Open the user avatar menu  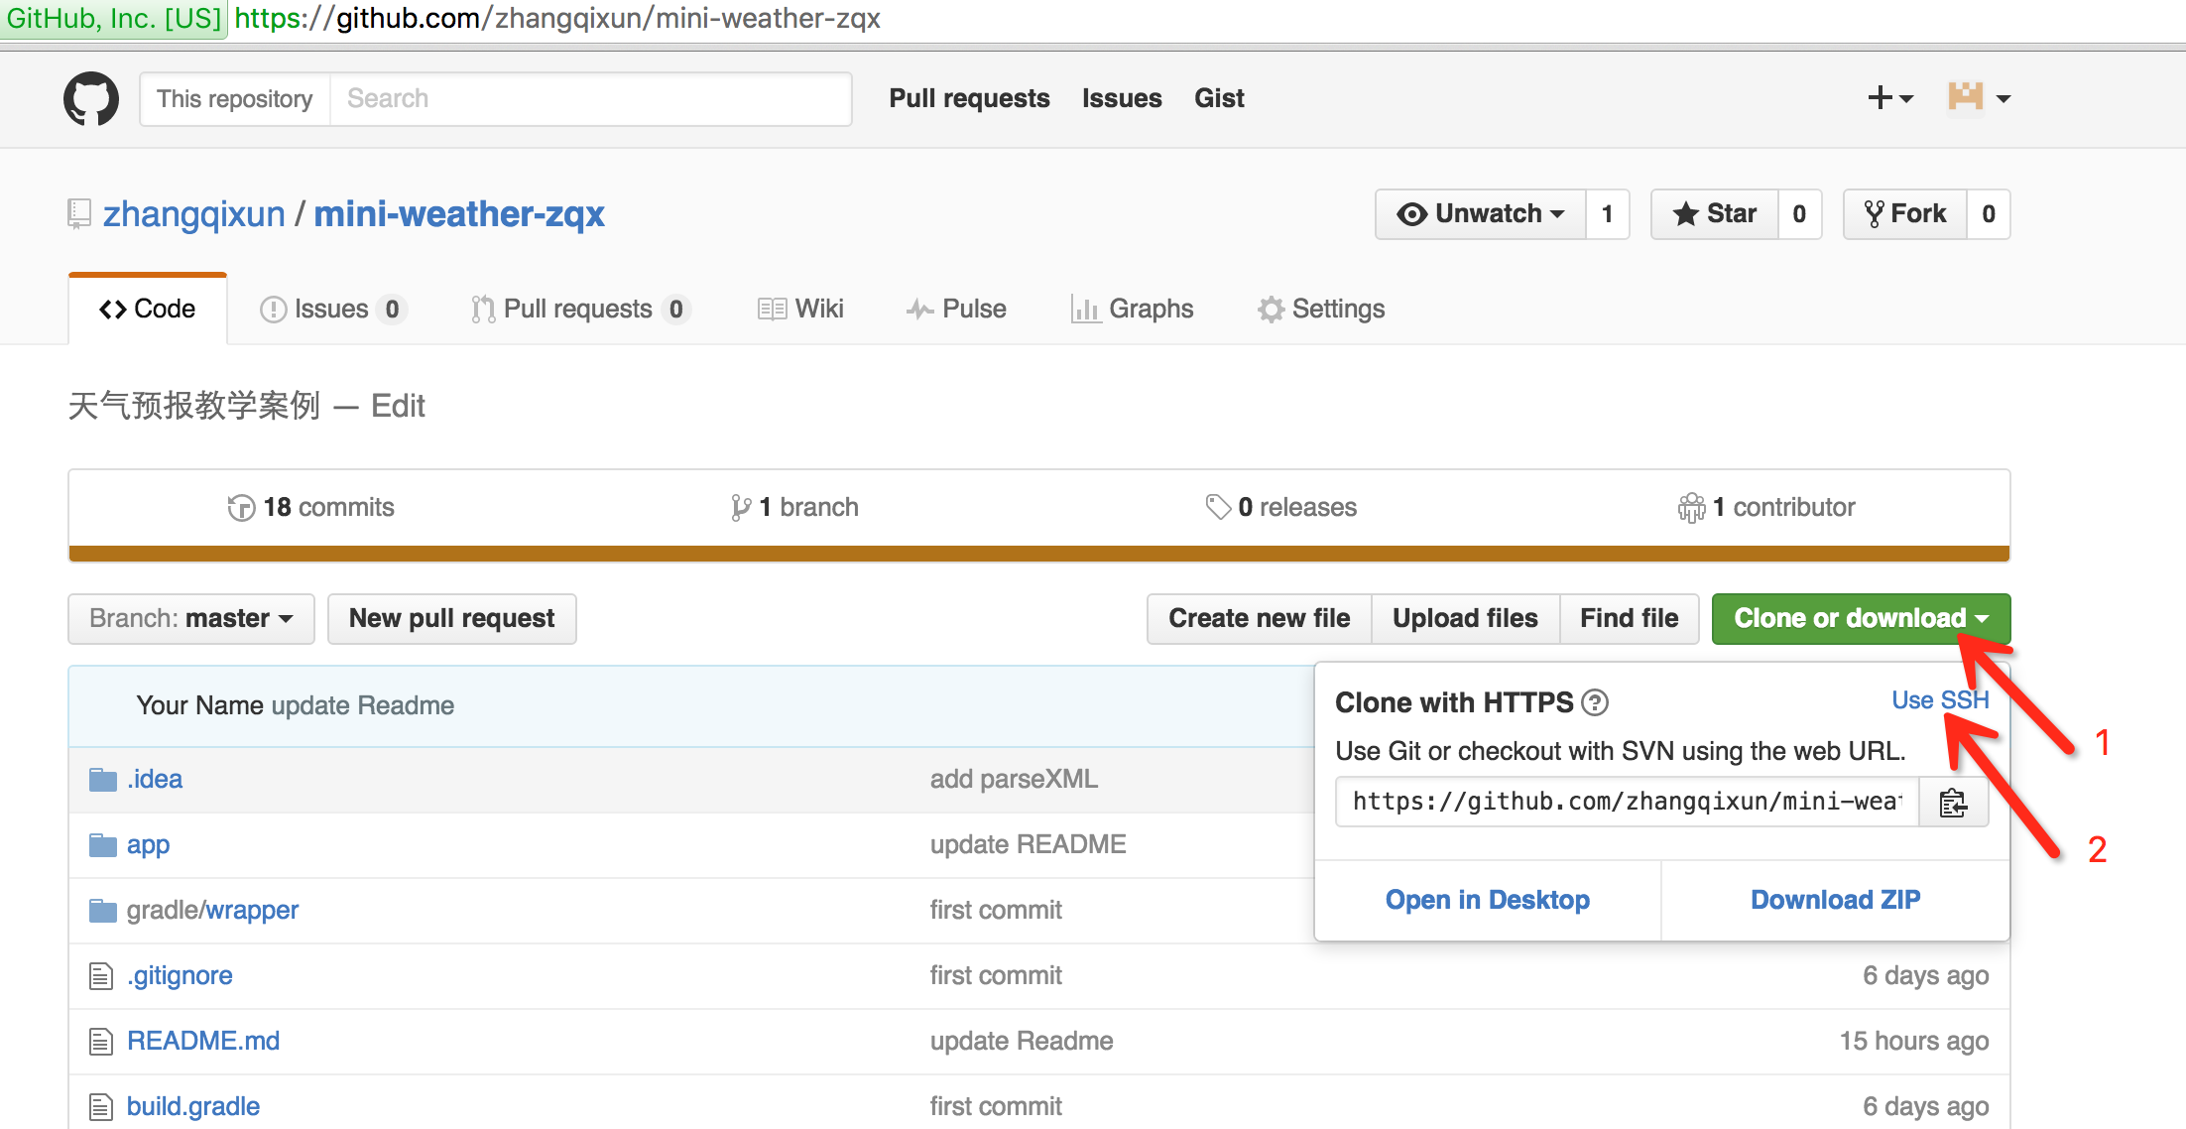1979,98
